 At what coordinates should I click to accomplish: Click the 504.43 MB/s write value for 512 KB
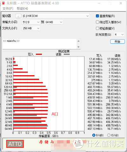tap(95, 94)
